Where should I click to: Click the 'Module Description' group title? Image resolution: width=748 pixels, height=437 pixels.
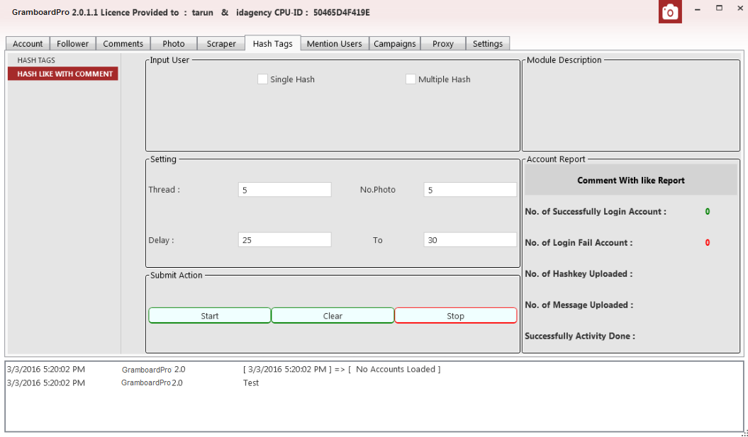564,60
